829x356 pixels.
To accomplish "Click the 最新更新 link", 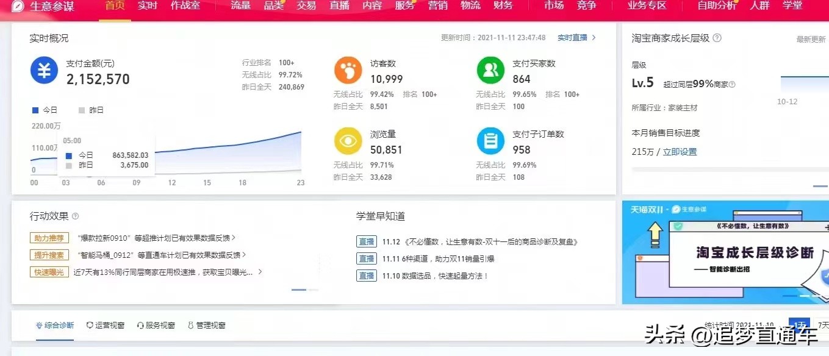I will [809, 38].
